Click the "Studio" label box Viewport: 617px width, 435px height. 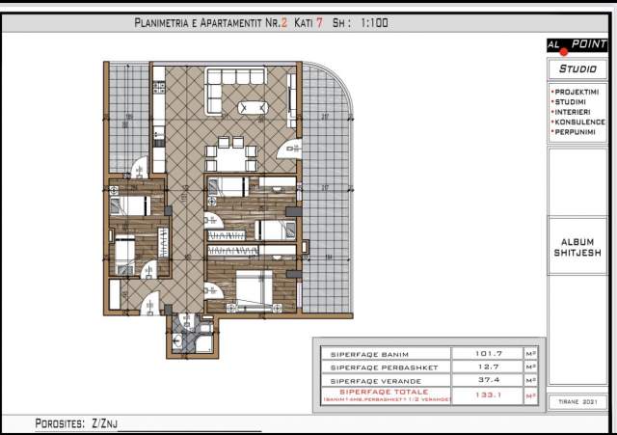tap(577, 68)
